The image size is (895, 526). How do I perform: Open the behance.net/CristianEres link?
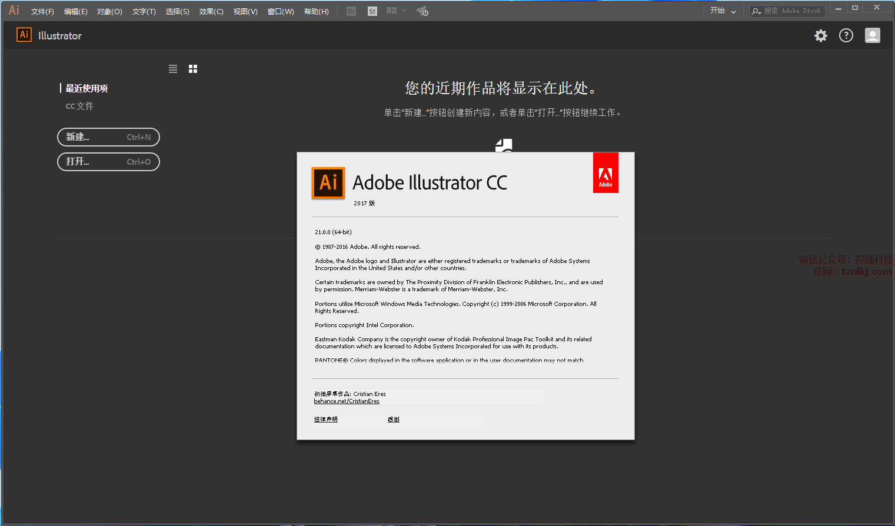click(x=347, y=401)
